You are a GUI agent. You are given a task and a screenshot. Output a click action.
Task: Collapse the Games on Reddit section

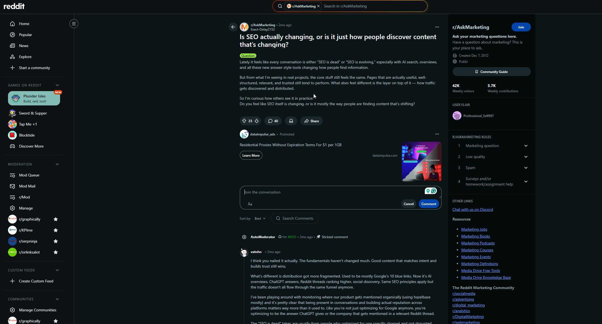57,85
